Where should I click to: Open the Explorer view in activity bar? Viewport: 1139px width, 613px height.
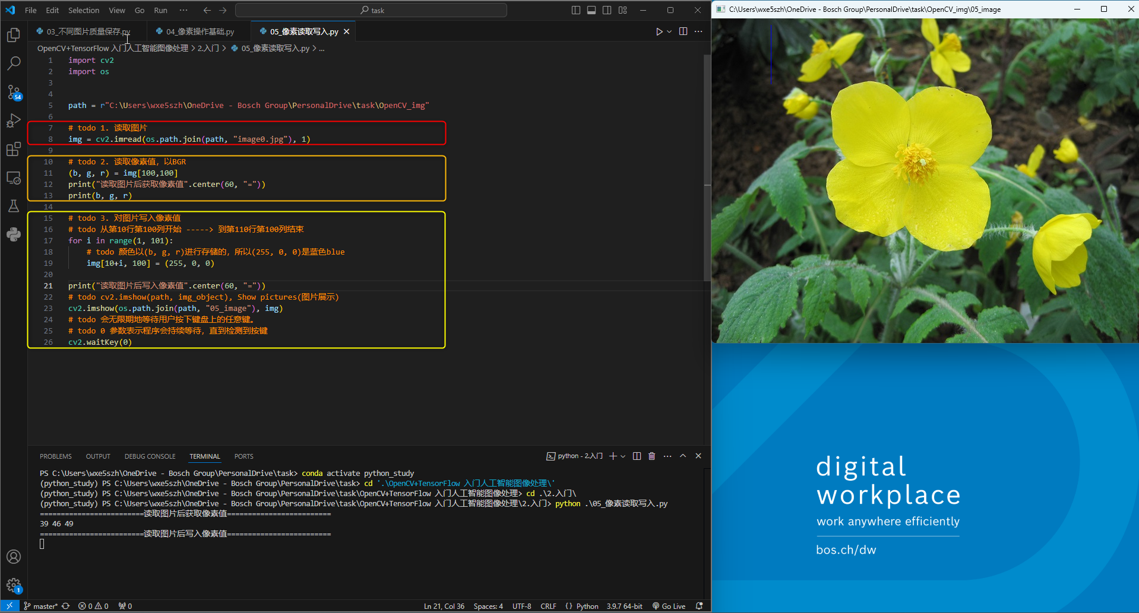click(14, 35)
